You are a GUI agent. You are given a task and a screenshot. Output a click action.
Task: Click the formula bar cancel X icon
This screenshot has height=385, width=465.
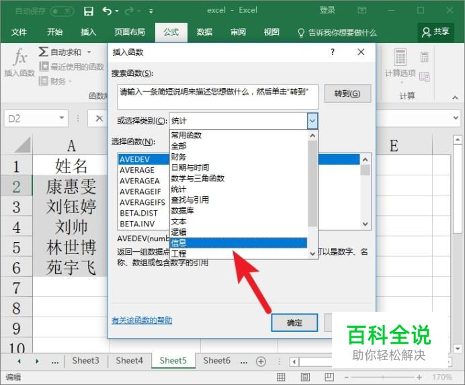(x=99, y=118)
